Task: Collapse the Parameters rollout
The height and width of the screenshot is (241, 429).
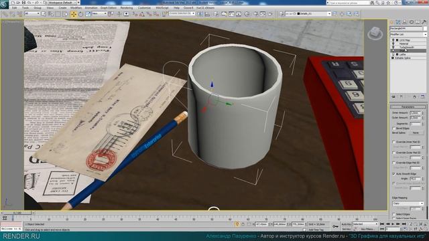Action: pos(408,107)
